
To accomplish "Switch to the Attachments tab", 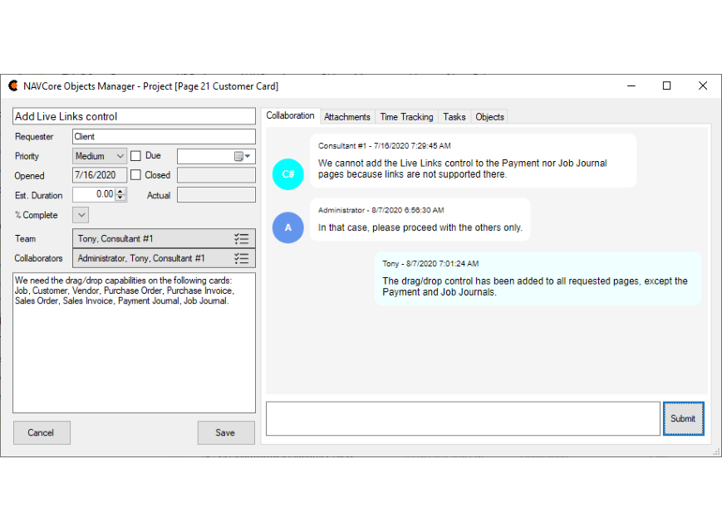I will click(x=347, y=117).
